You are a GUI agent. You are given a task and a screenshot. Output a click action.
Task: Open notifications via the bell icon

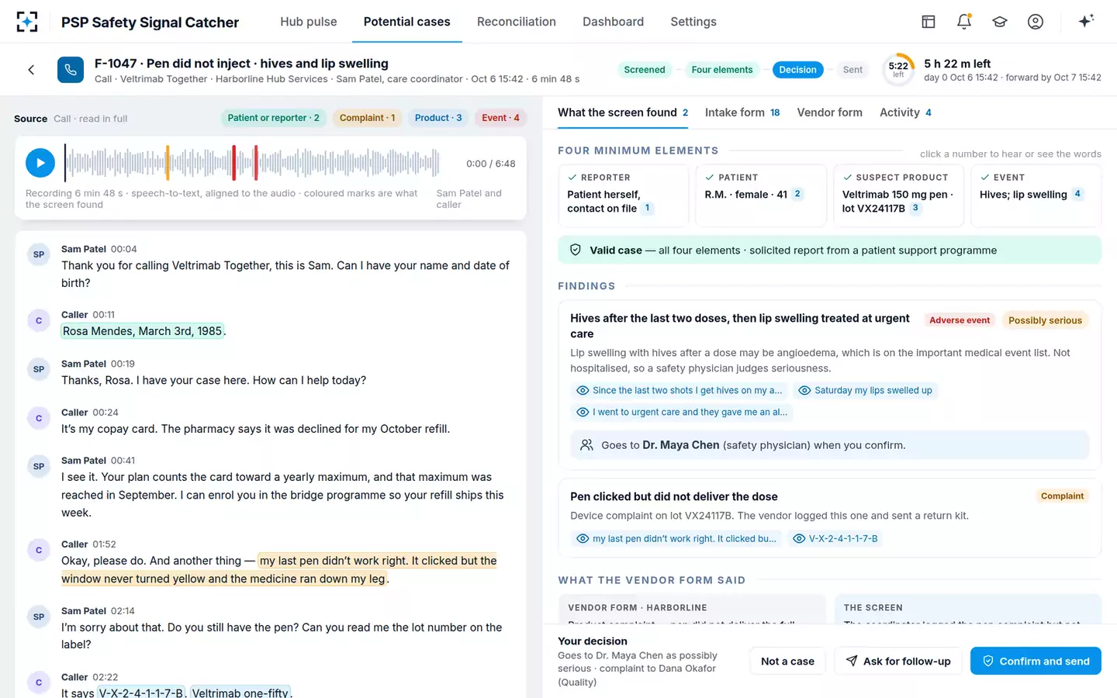tap(964, 22)
